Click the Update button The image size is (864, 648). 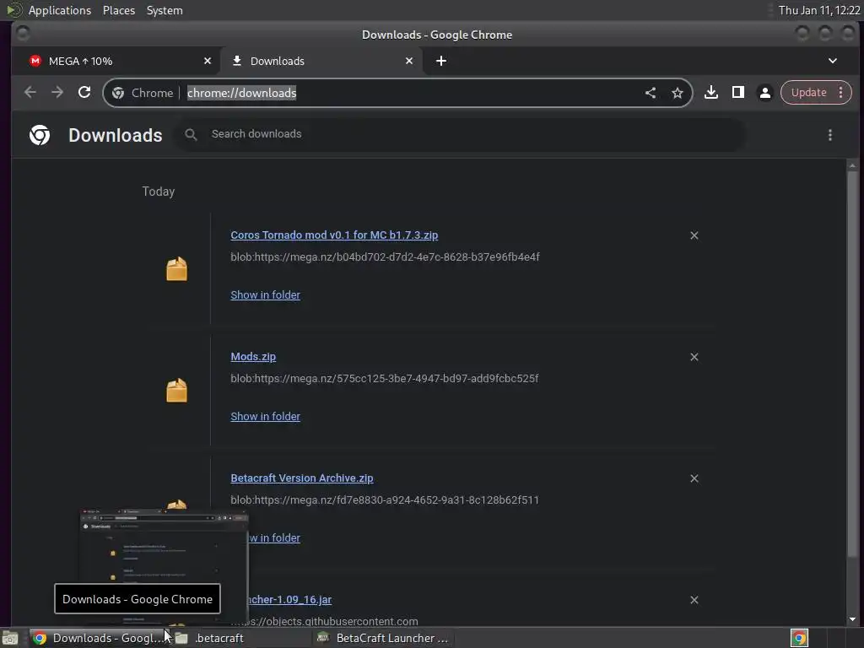(x=816, y=93)
